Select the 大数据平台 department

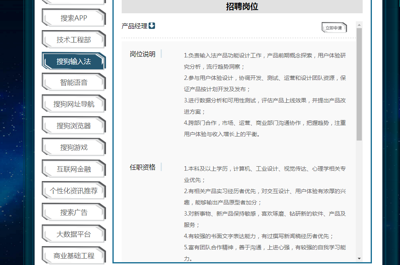tap(74, 234)
